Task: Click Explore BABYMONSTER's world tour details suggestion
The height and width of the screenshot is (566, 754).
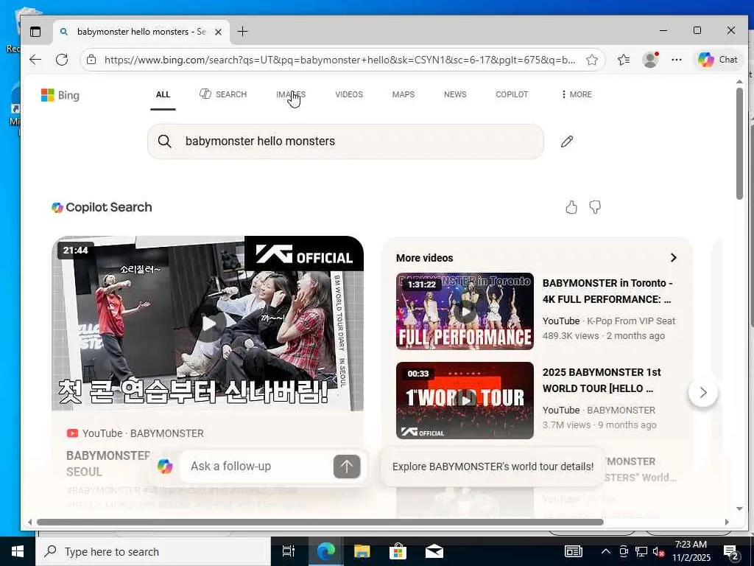Action: [x=493, y=467]
